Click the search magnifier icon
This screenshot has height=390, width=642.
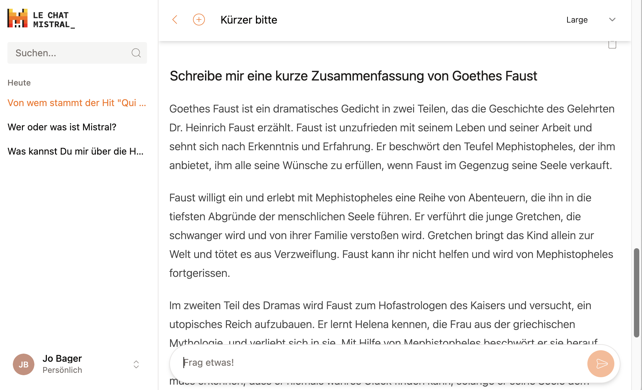pos(136,53)
